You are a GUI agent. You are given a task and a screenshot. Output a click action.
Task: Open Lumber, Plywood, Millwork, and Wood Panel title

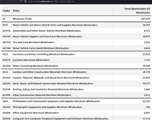[x=51, y=78]
